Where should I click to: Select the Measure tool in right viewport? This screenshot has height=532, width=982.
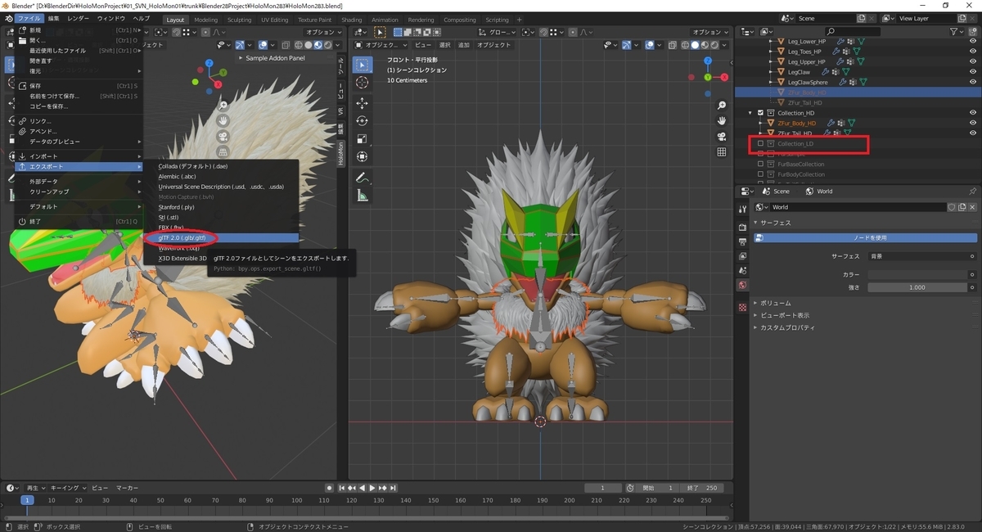pos(363,196)
